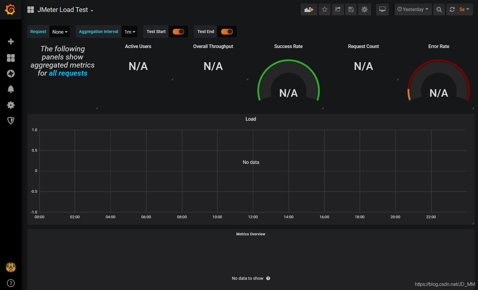Viewport: 478px width, 290px height.
Task: Click the Request Count N/A value
Action: [x=364, y=66]
